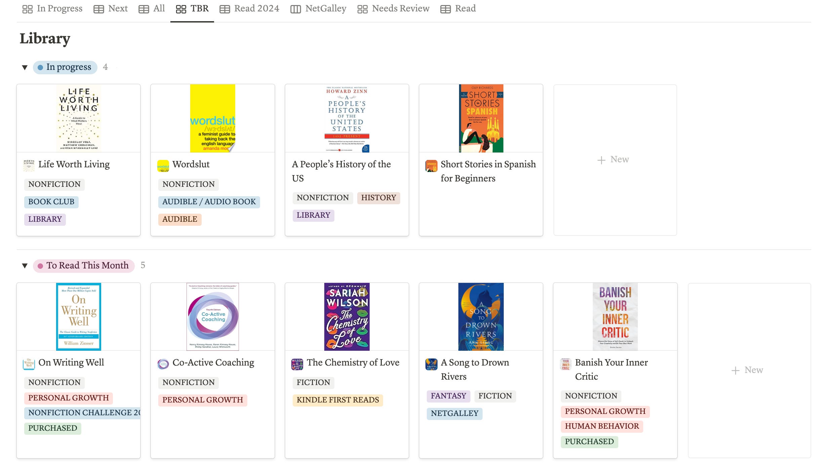Open the Read 2024 view tab
The image size is (826, 467).
pos(249,9)
